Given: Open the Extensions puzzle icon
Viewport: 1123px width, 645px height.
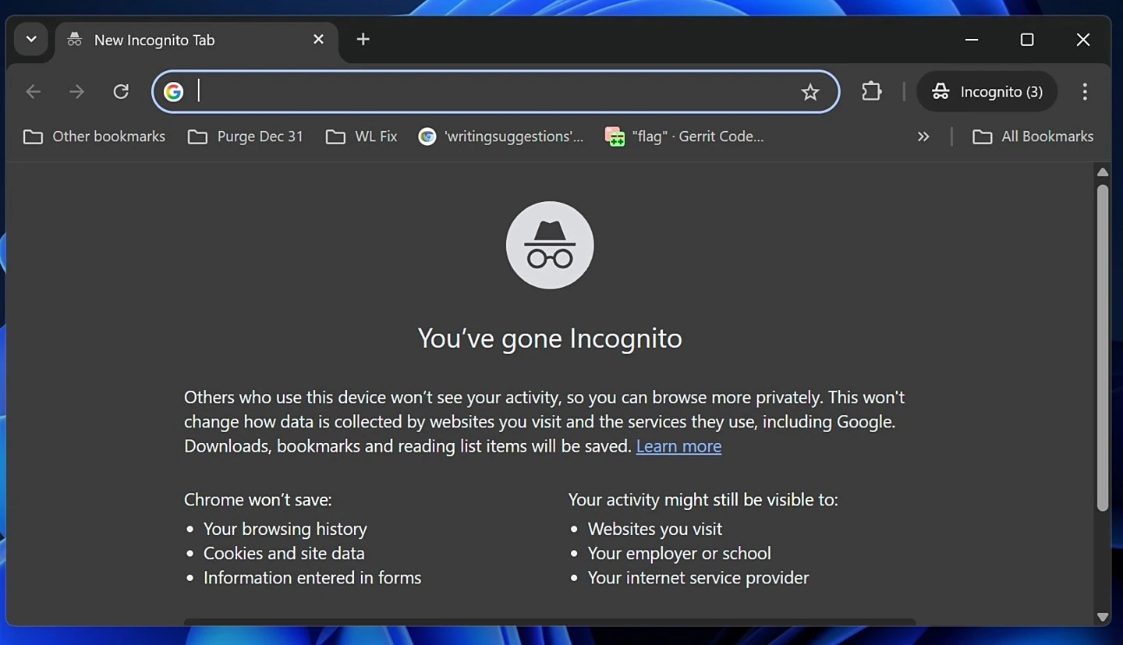Looking at the screenshot, I should pyautogui.click(x=871, y=91).
